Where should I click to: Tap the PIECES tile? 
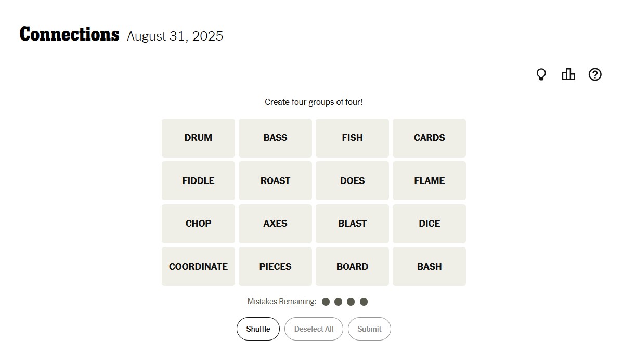pyautogui.click(x=275, y=266)
